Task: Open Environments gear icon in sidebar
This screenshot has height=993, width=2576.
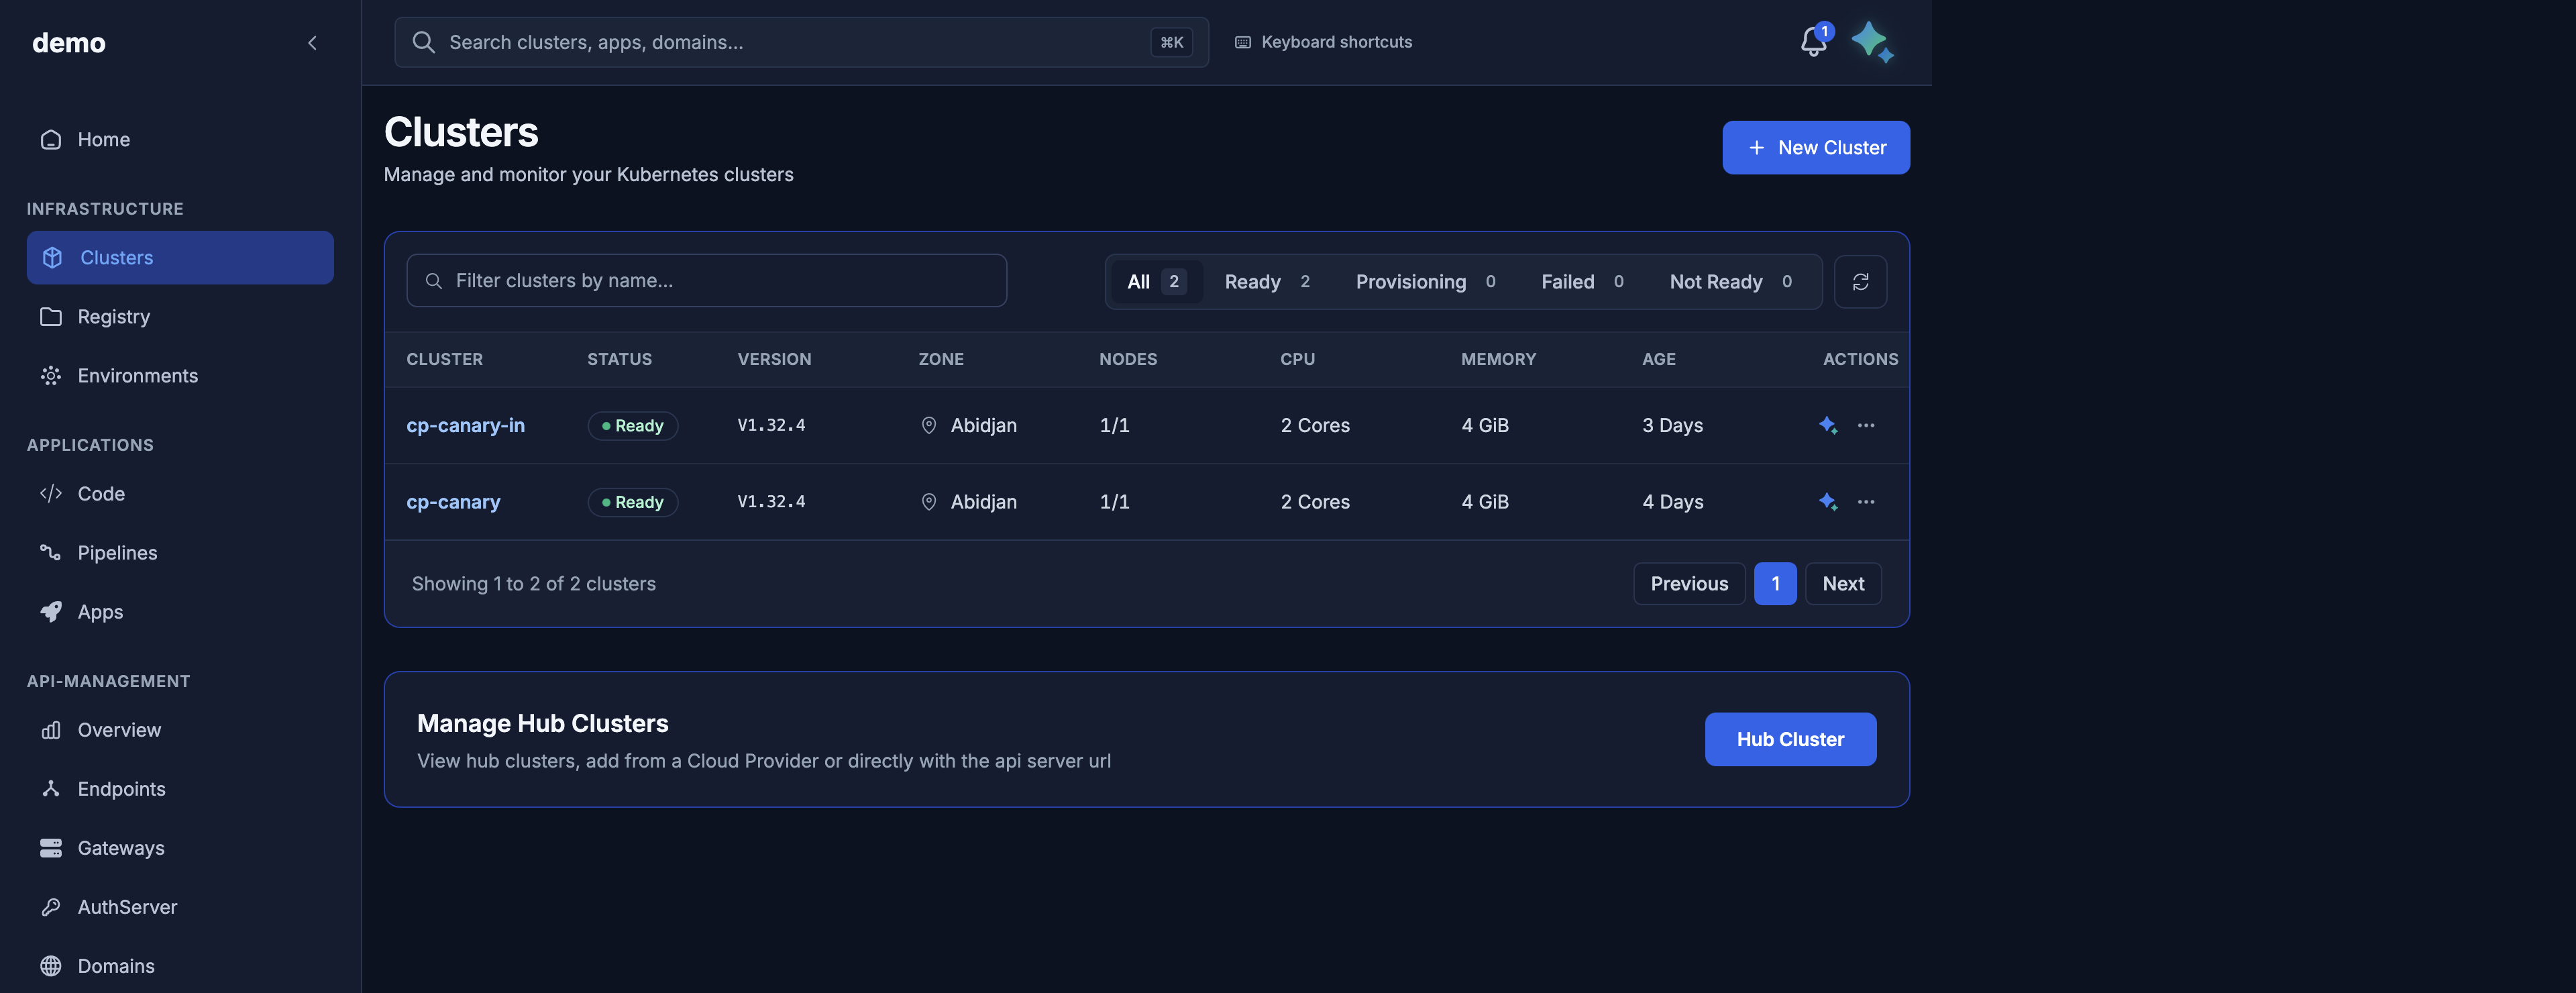Action: tap(51, 375)
